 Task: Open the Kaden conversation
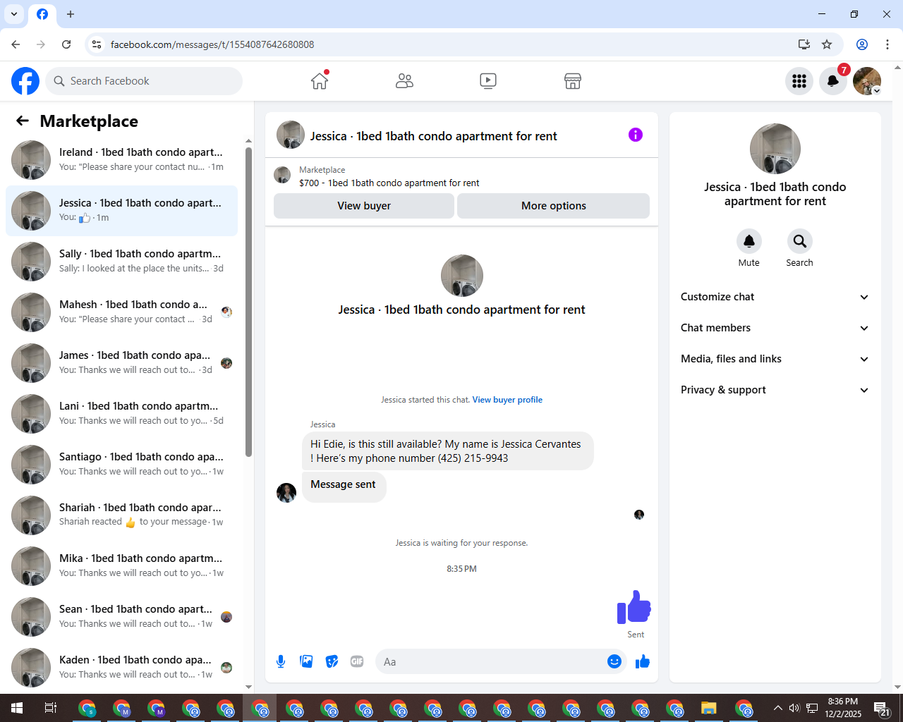121,668
